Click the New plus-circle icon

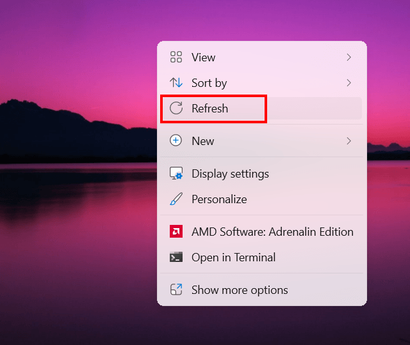pyautogui.click(x=176, y=141)
